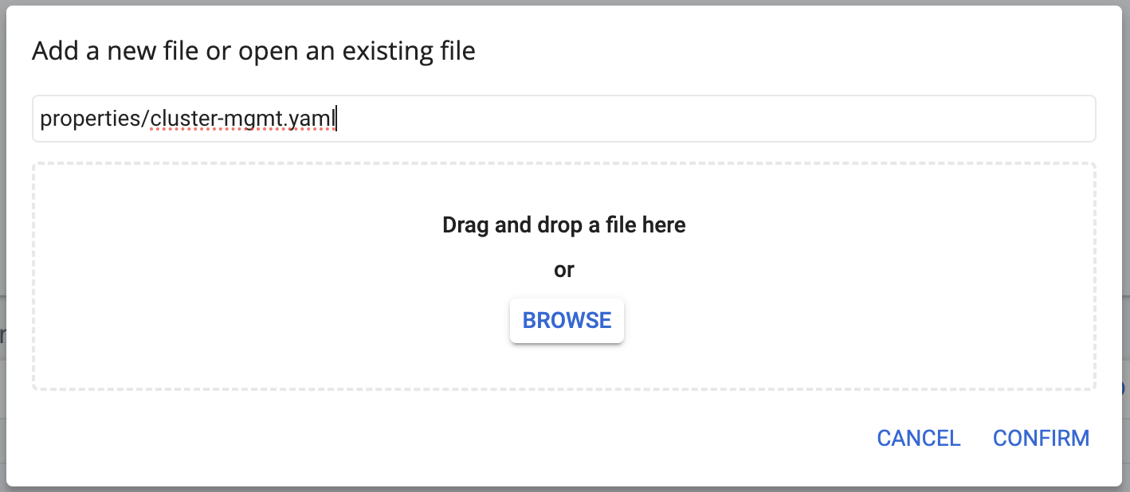
Task: Click blank dialog area left of CANCEL
Action: [446, 438]
